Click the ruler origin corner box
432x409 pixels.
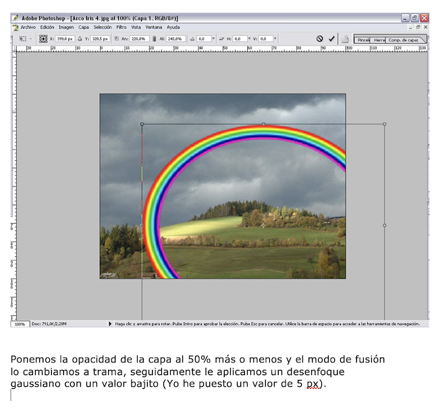point(13,49)
